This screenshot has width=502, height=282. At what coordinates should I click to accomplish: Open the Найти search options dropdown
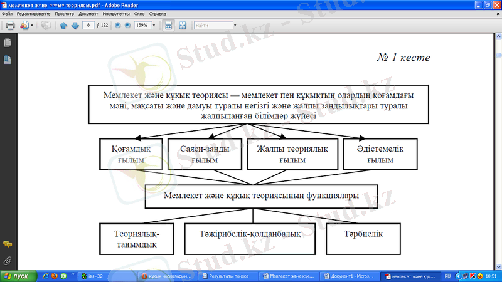pos(235,25)
